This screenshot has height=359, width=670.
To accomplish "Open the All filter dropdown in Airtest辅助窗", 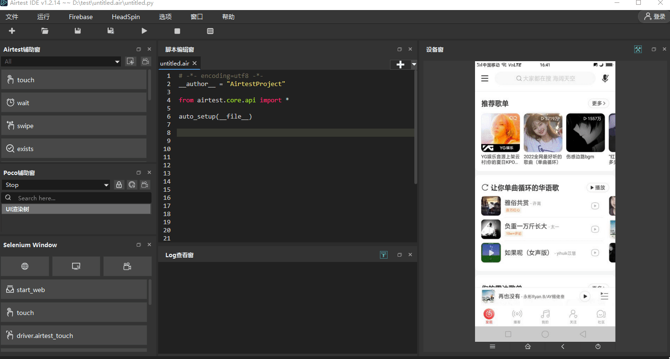I will click(x=61, y=61).
